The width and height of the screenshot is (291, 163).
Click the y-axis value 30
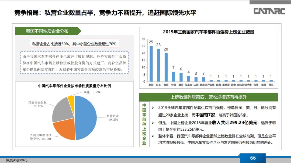(143, 39)
